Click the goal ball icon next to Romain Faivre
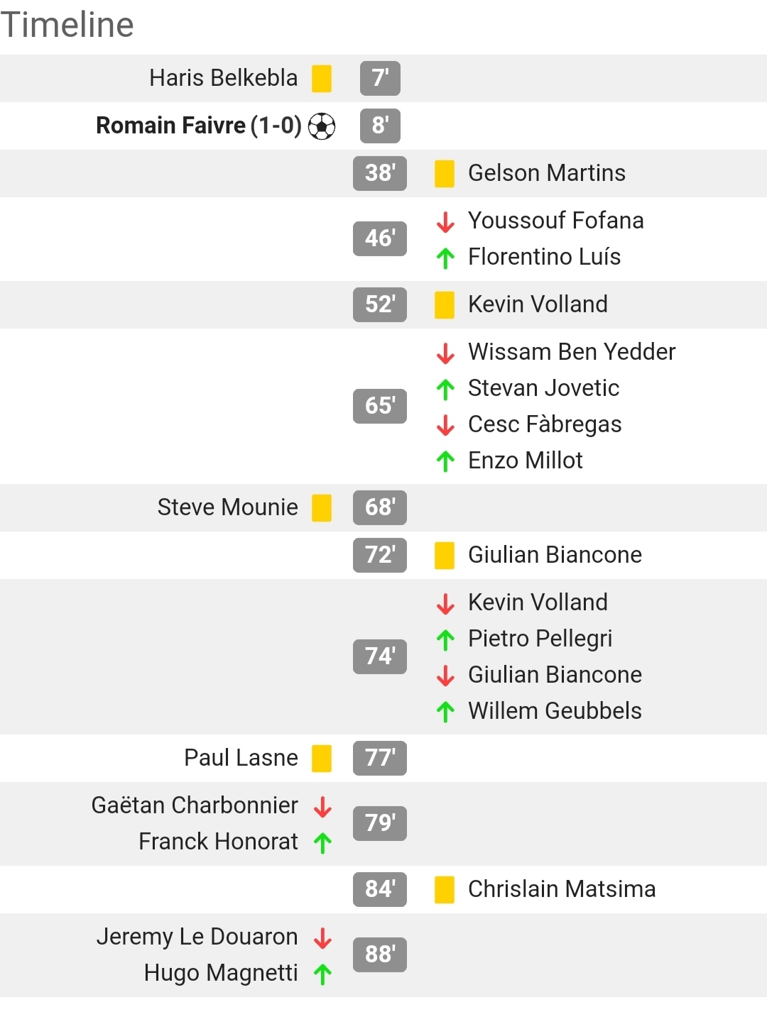Viewport: 767px width, 1034px height. point(322,126)
